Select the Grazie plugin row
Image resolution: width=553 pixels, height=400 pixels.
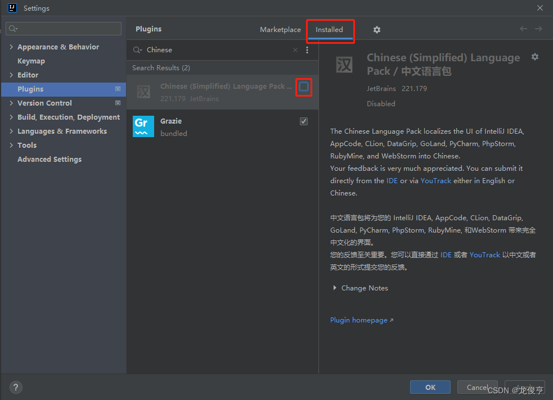pyautogui.click(x=223, y=127)
